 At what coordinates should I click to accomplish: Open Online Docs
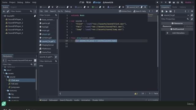(x=125, y=11)
